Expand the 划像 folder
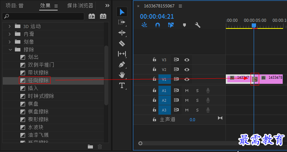This screenshot has height=152, width=287. point(10,42)
